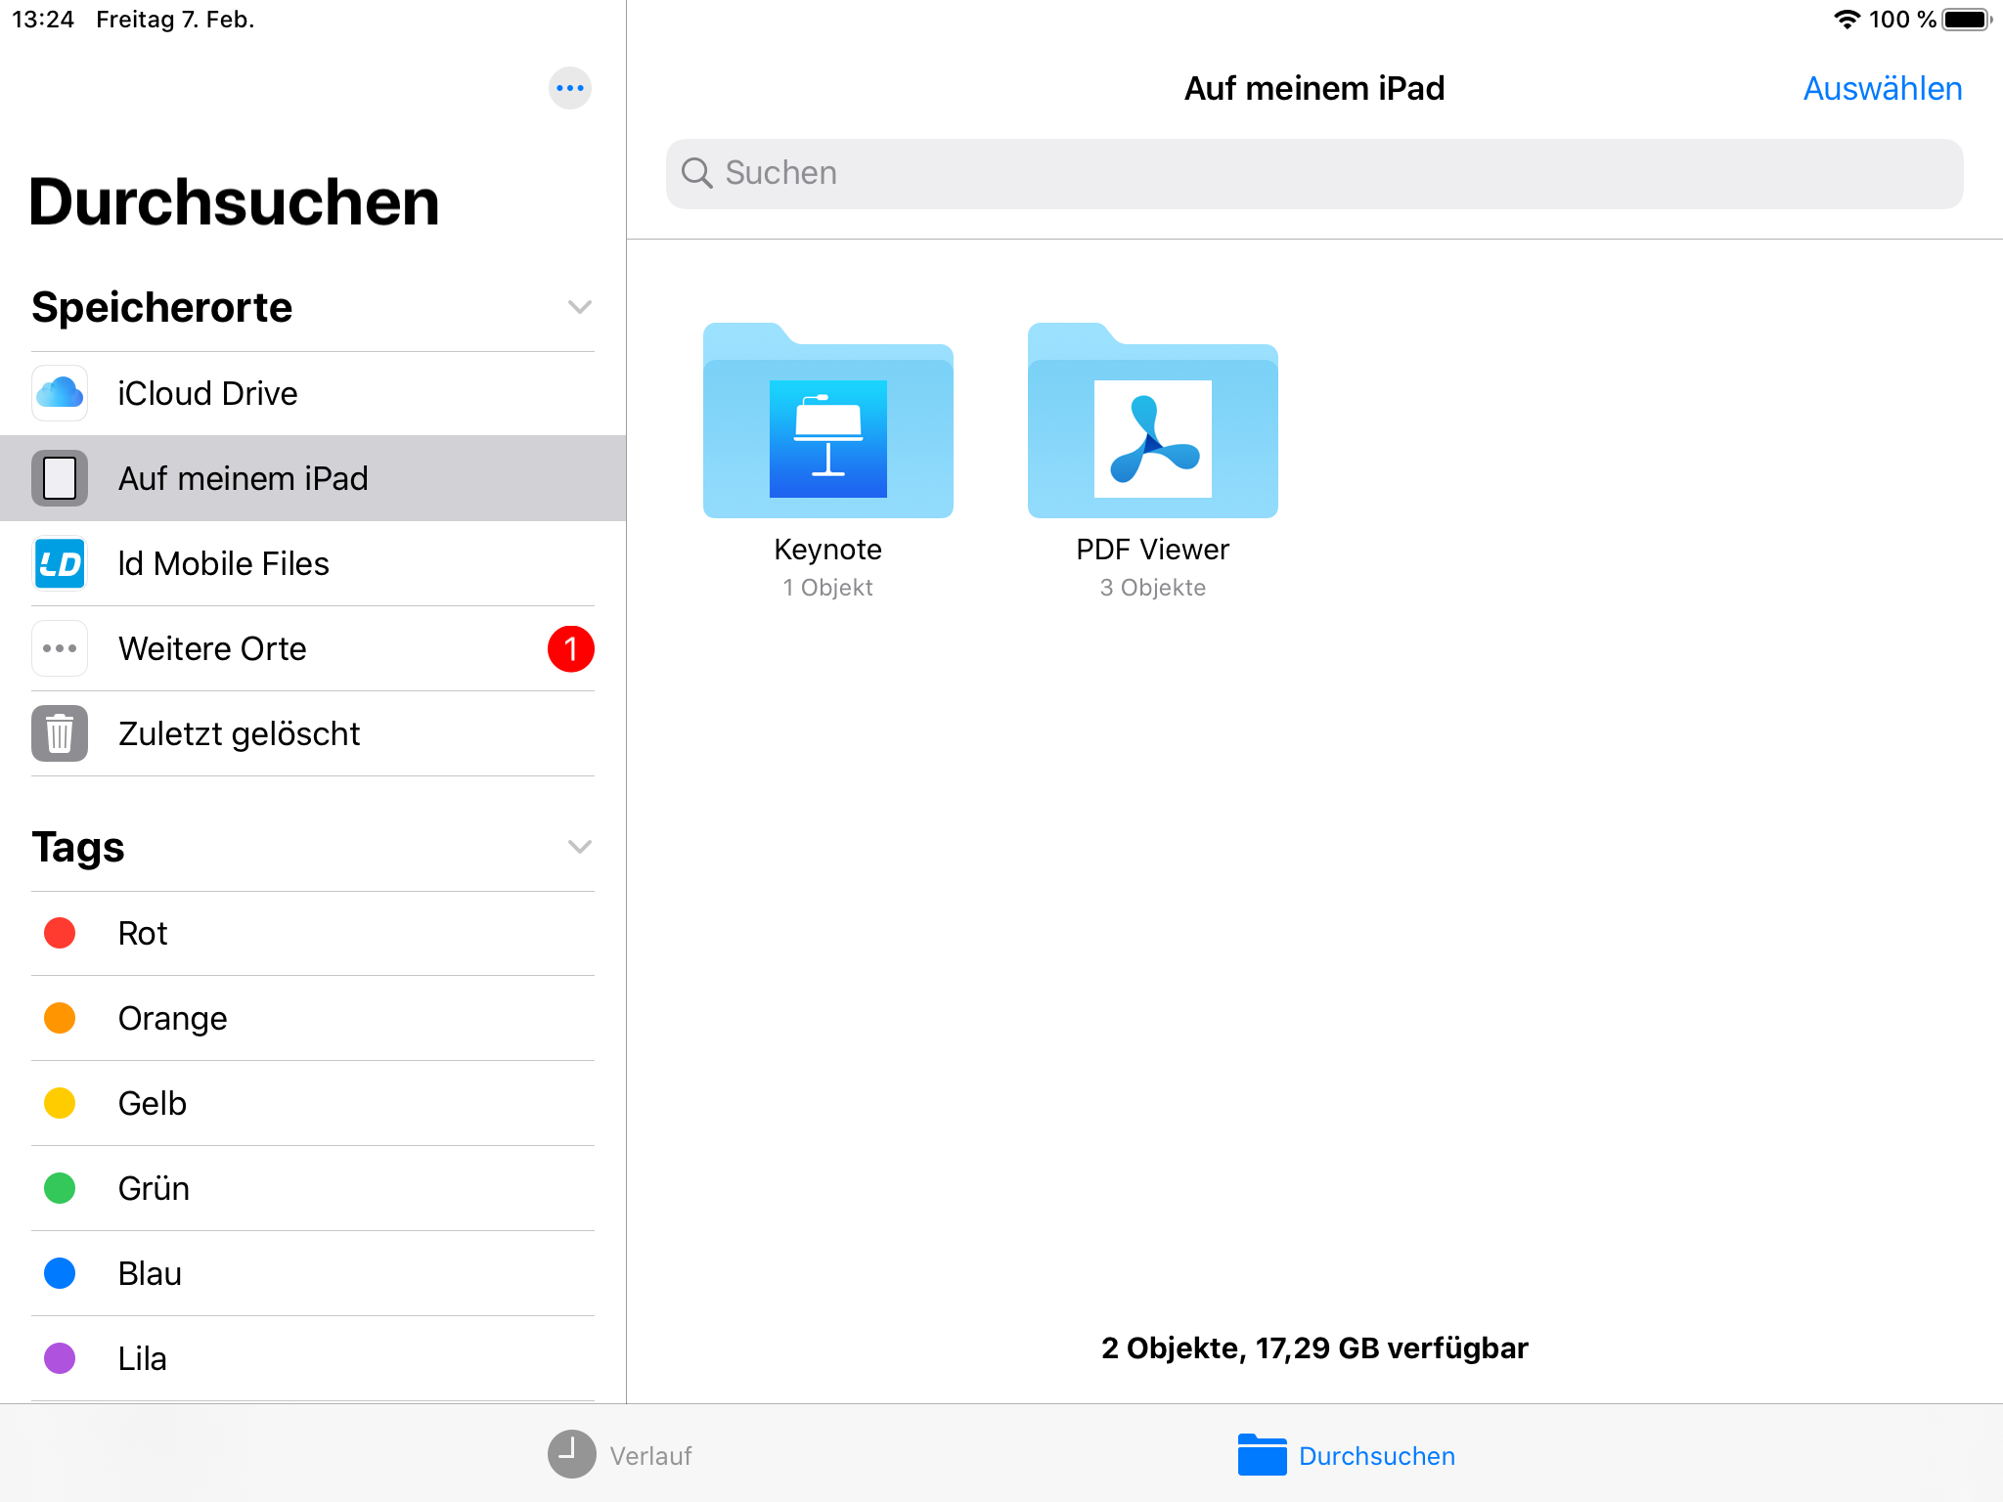Open Zuletzt gelöscht row

(x=313, y=733)
